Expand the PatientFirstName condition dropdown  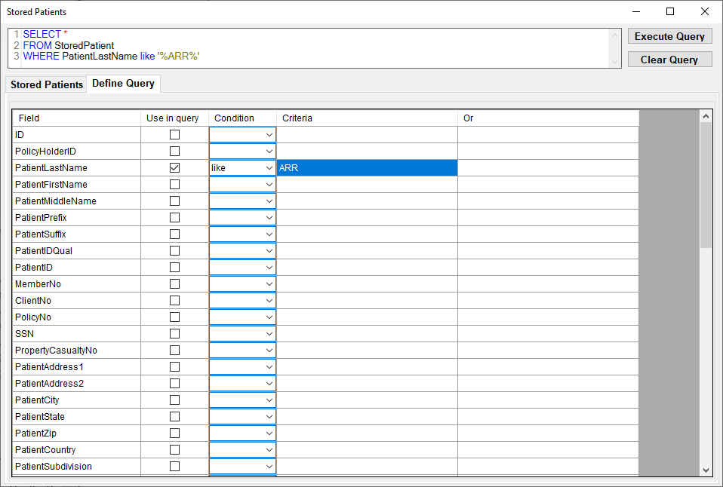(x=242, y=184)
